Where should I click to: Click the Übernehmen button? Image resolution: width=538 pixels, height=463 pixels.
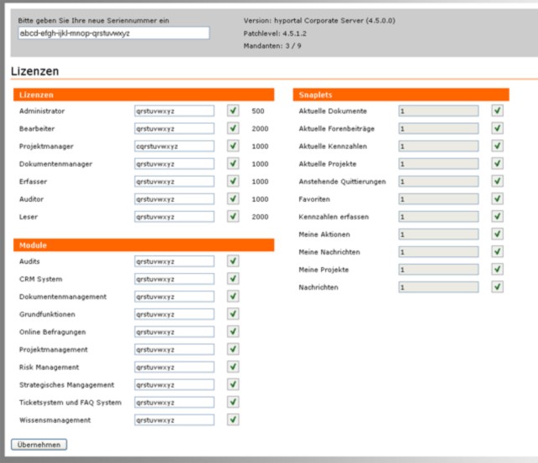[39, 445]
